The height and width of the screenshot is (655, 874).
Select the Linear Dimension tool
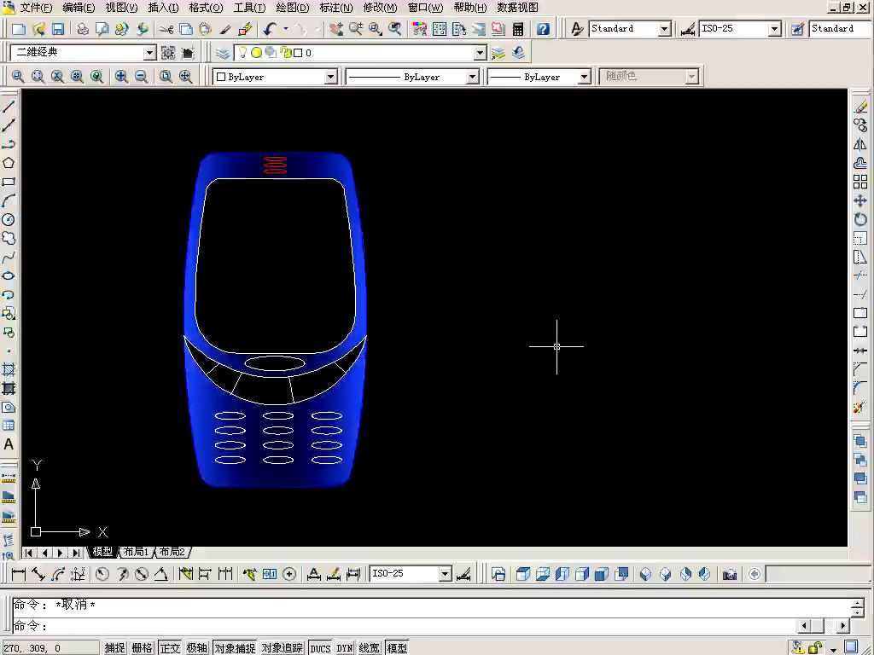(x=19, y=574)
